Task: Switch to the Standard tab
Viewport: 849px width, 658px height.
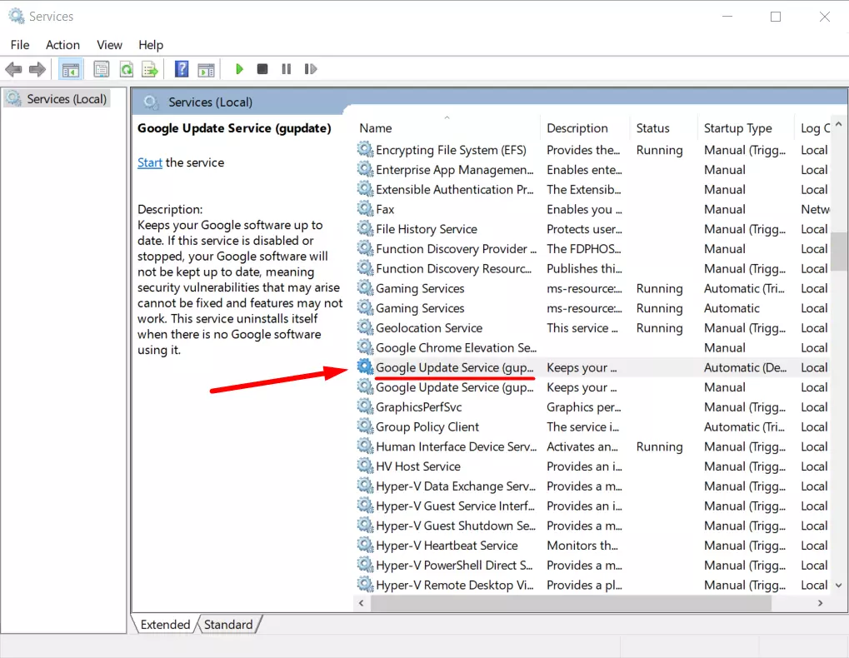Action: pyautogui.click(x=228, y=625)
